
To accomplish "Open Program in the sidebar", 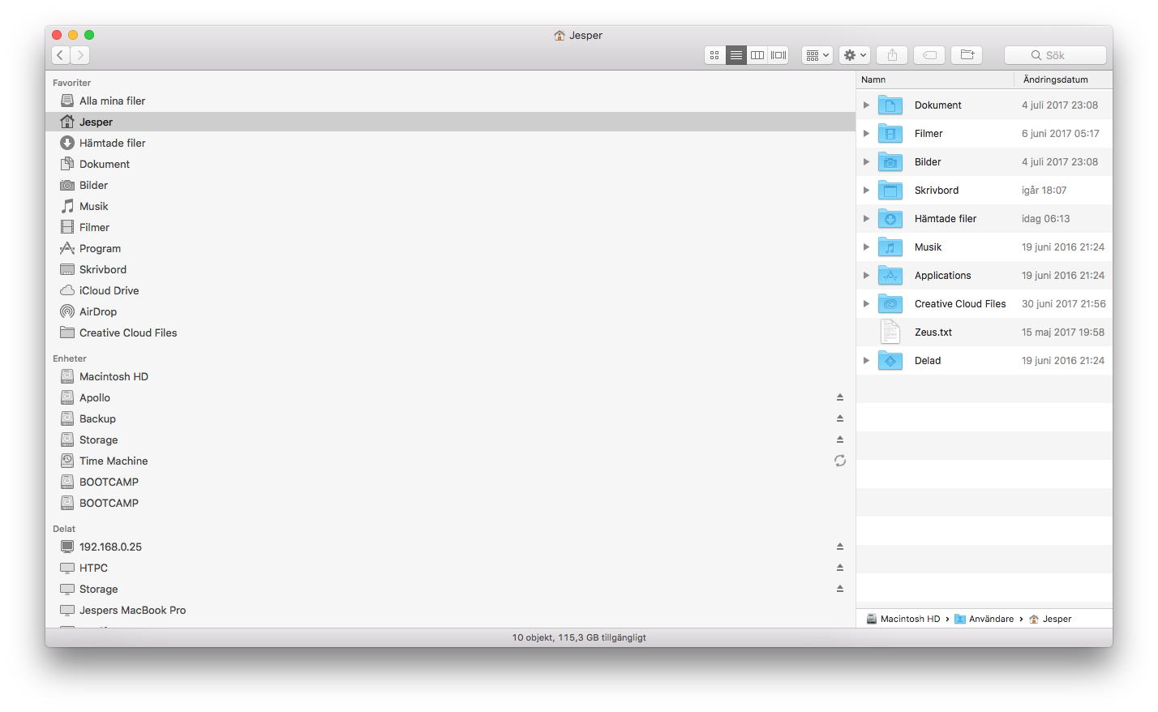I will pyautogui.click(x=450, y=248).
